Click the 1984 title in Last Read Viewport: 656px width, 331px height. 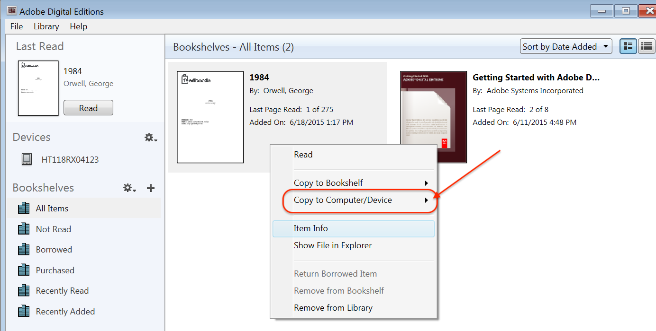pos(73,71)
